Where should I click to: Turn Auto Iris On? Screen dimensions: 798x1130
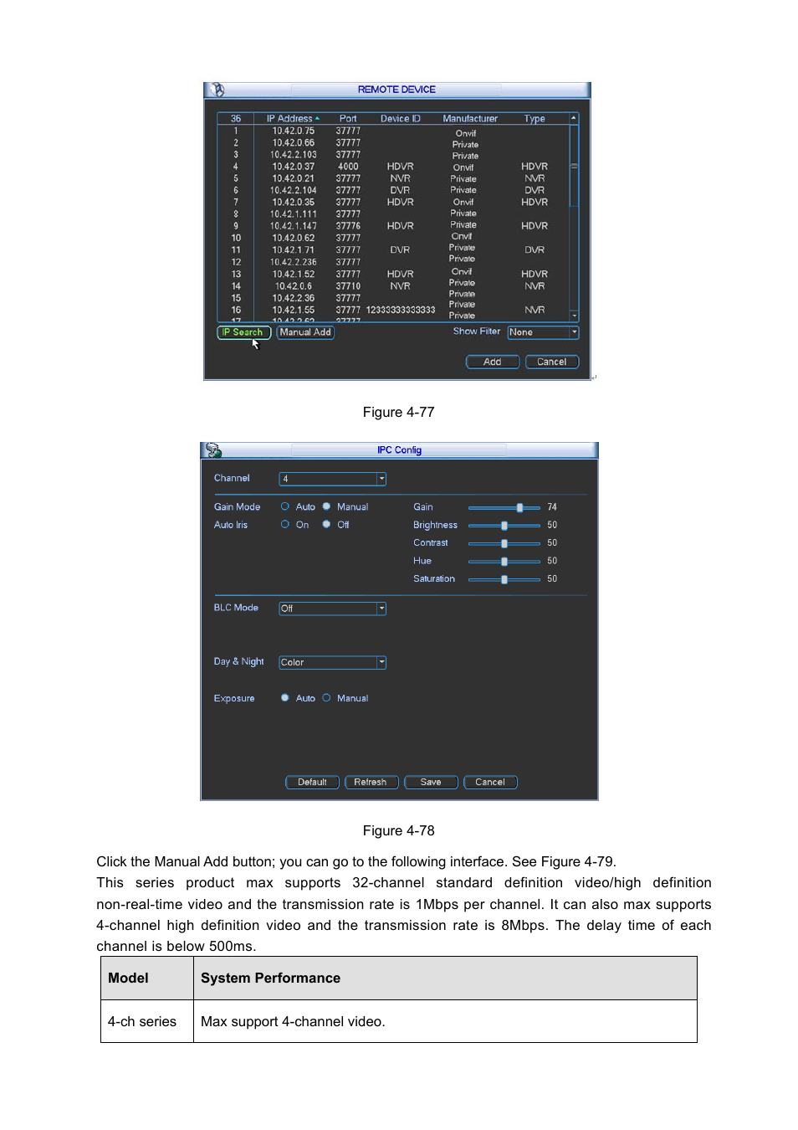click(x=285, y=525)
